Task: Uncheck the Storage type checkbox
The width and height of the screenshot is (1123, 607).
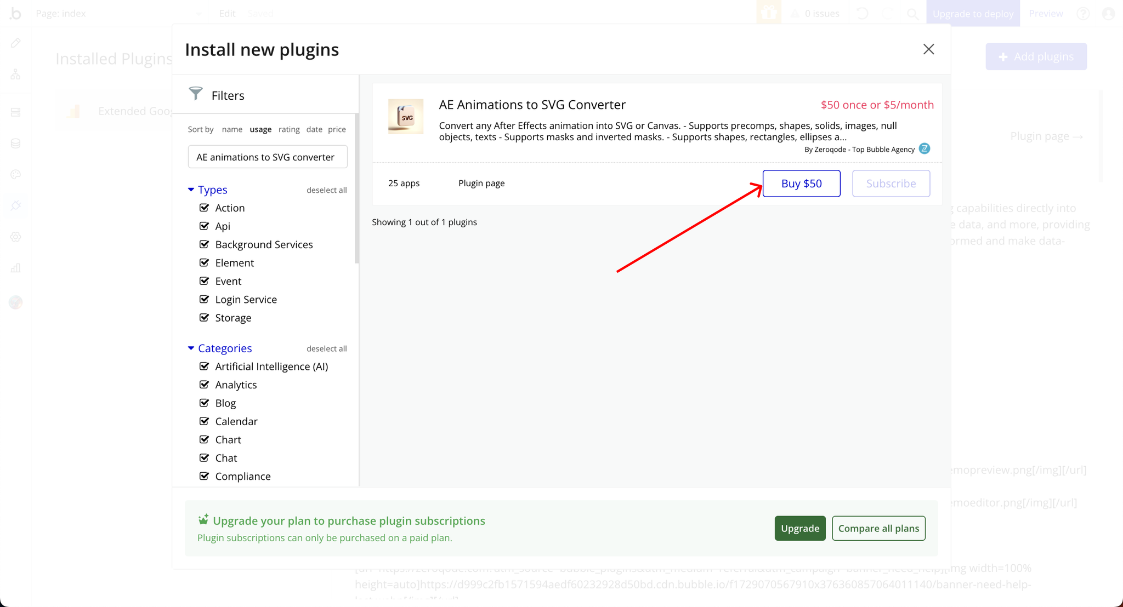Action: click(204, 317)
